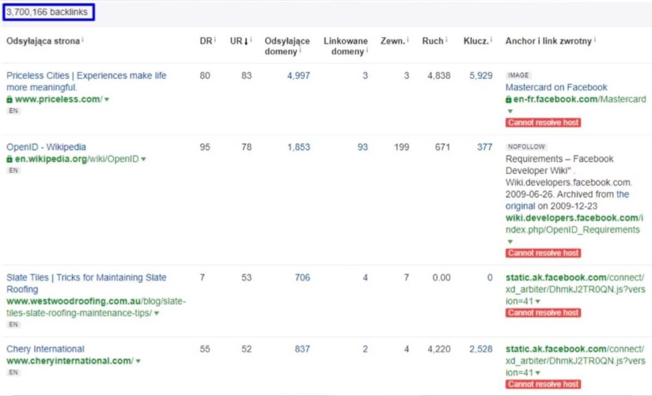Expand dropdown arrow after www.priceless.com URL
Image resolution: width=652 pixels, height=396 pixels.
coord(107,100)
